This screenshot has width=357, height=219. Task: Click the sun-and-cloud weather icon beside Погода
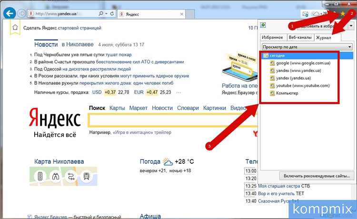point(168,162)
